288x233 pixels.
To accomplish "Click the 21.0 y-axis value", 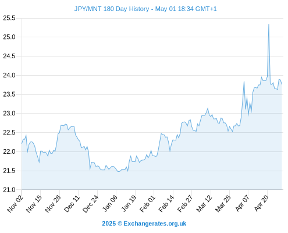I will pos(9,190).
